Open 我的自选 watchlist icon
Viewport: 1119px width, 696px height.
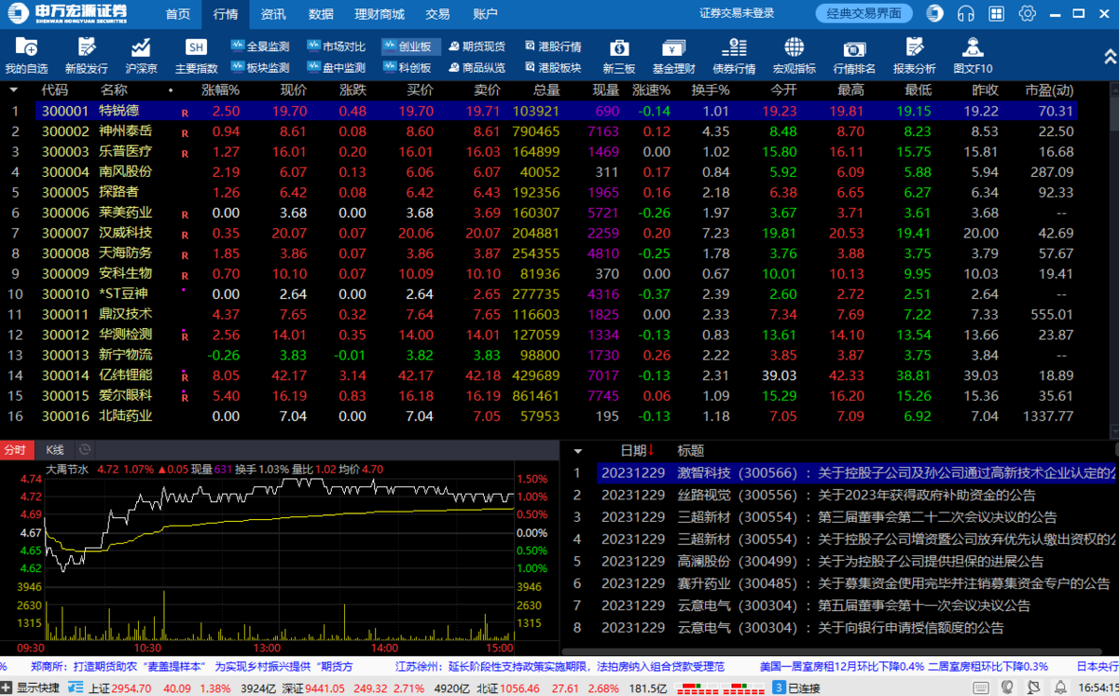26,56
